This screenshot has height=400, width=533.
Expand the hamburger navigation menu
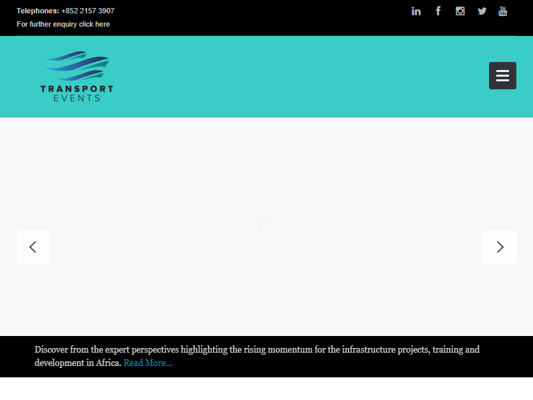(502, 75)
